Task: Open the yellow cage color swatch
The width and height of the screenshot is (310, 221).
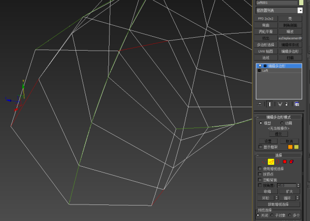Action: [297, 147]
